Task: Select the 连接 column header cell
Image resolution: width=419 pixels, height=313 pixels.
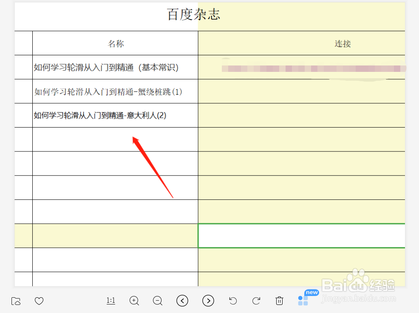Action: tap(301, 43)
